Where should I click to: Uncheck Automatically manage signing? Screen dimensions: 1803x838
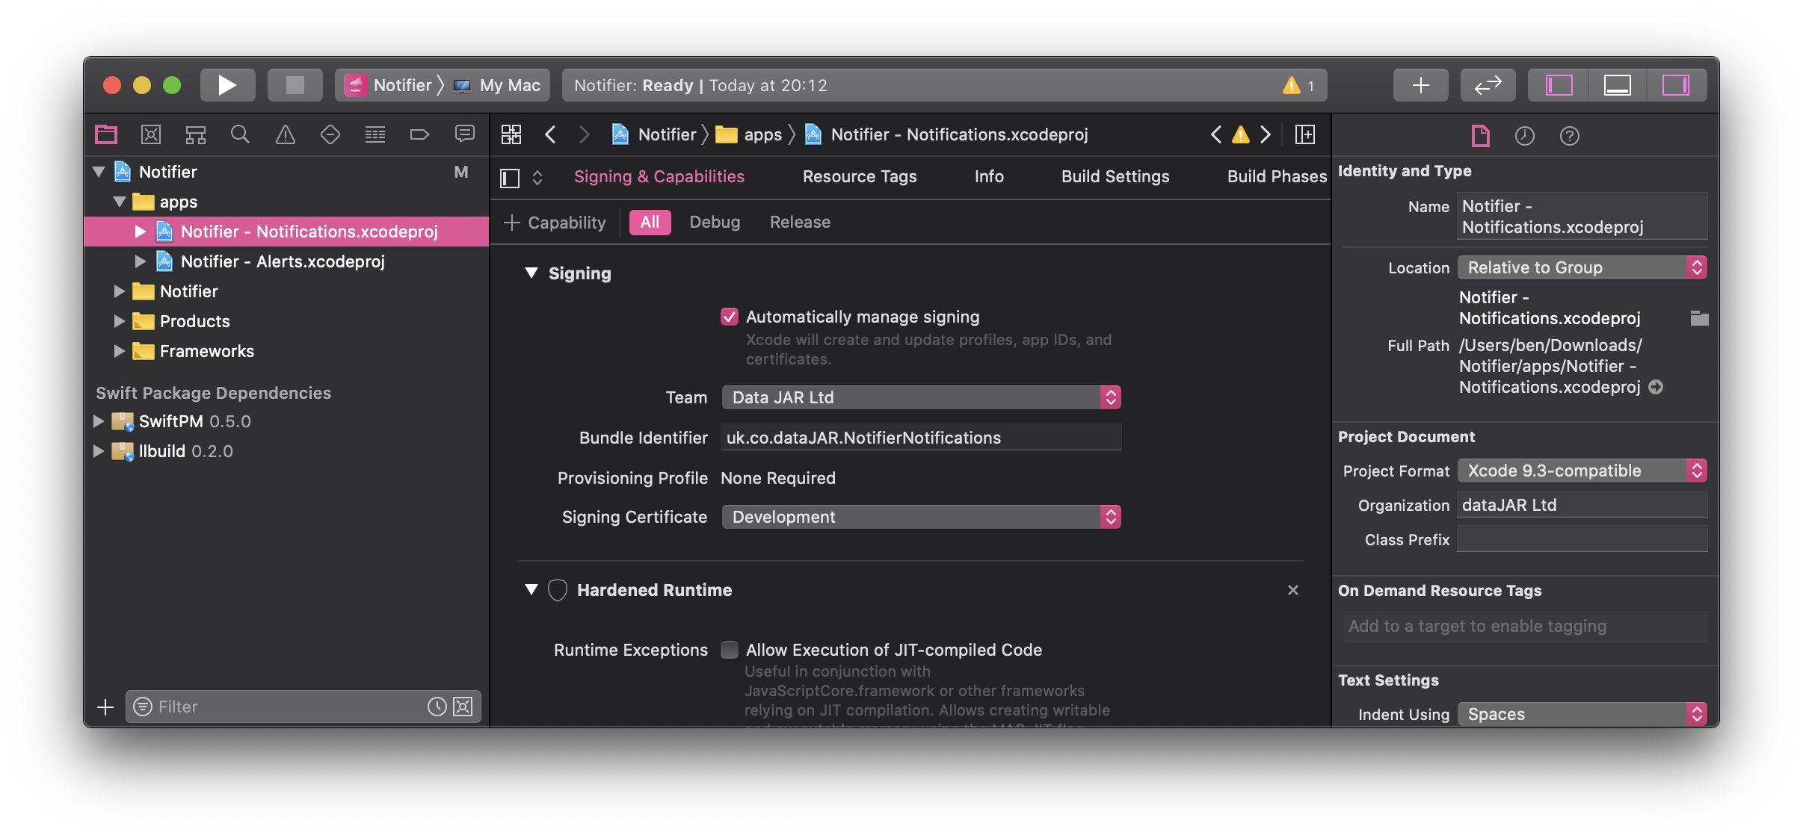pos(730,317)
